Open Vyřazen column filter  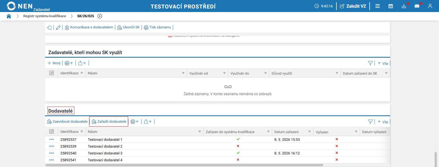point(356,132)
